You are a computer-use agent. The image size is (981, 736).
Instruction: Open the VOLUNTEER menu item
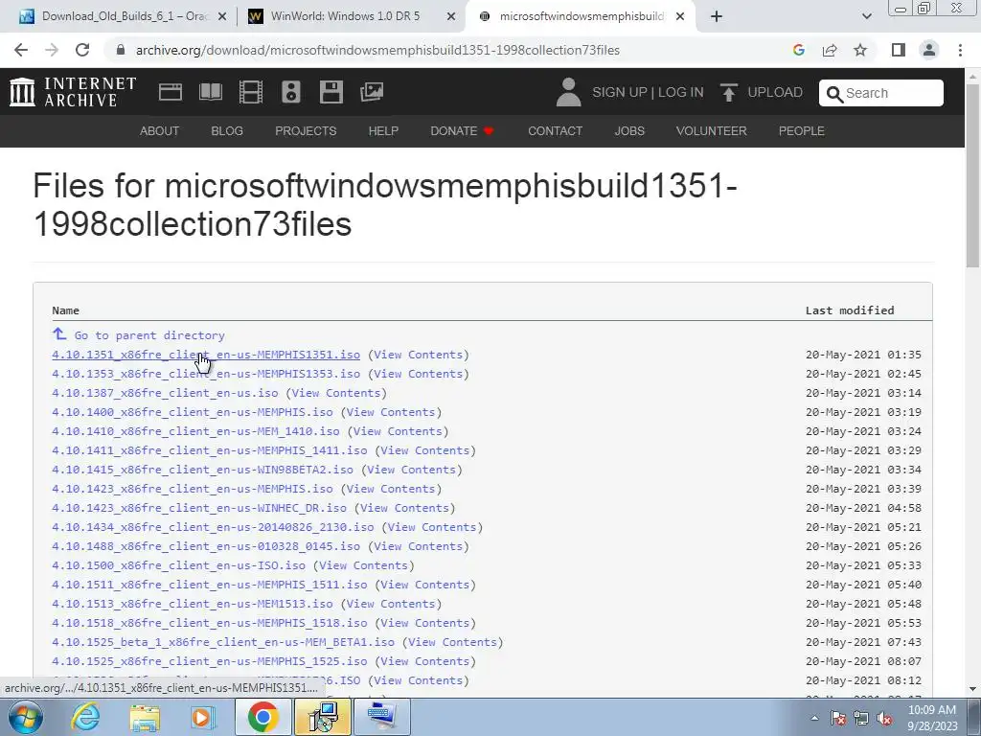coord(712,130)
